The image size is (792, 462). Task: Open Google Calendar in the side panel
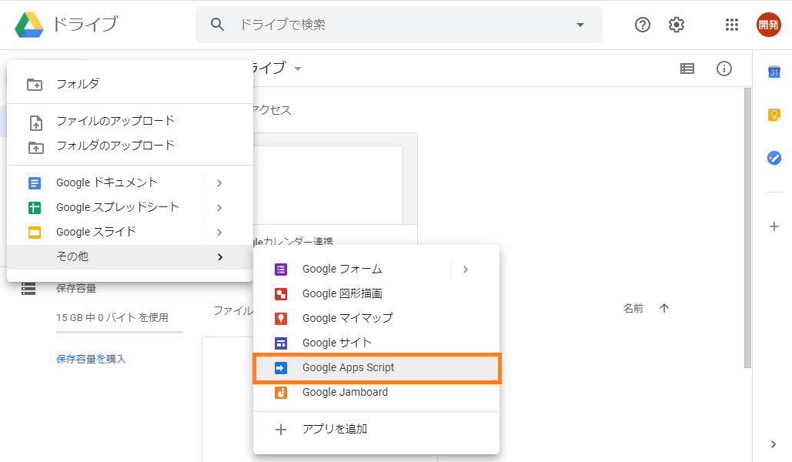tap(774, 72)
